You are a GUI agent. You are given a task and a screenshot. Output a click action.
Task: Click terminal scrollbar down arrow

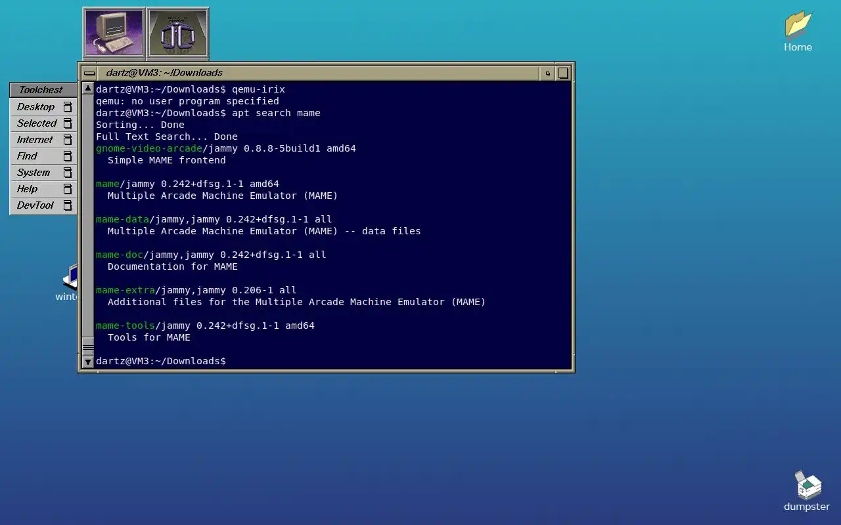pyautogui.click(x=88, y=362)
